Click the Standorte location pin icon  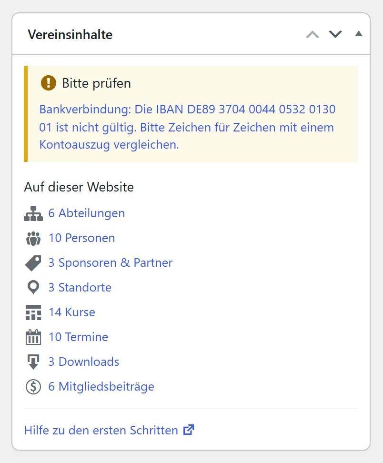(33, 287)
